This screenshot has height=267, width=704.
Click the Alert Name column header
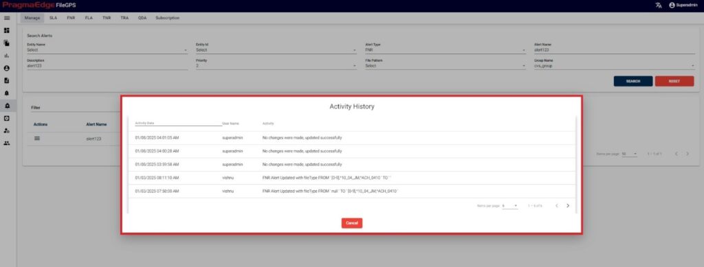[x=96, y=124]
